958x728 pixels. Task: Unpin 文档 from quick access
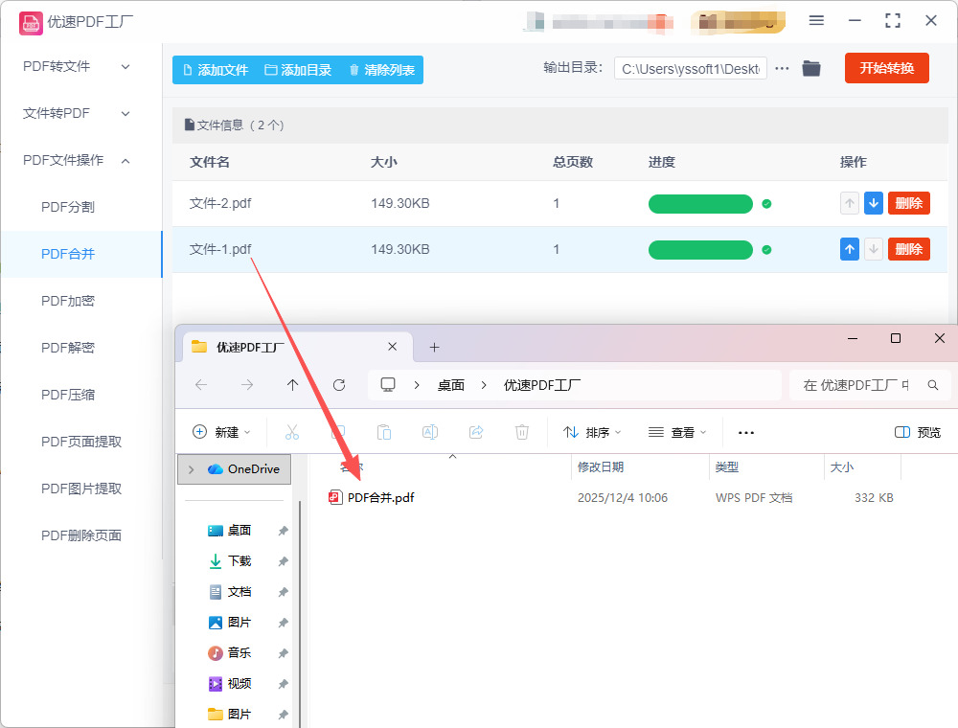click(x=283, y=592)
